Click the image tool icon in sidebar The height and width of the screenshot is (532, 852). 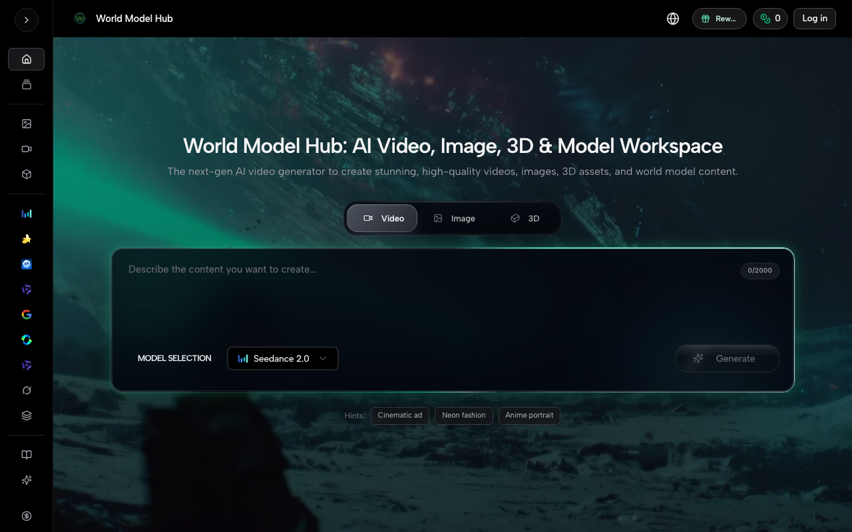tap(27, 124)
